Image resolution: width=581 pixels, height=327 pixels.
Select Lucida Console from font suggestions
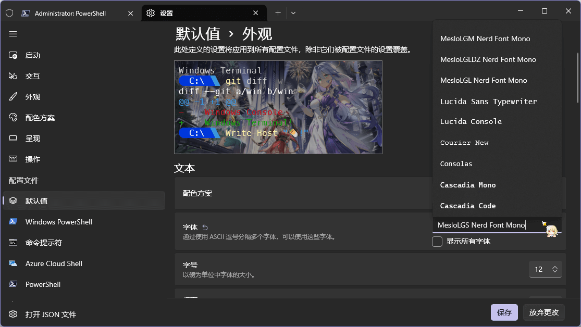(471, 121)
